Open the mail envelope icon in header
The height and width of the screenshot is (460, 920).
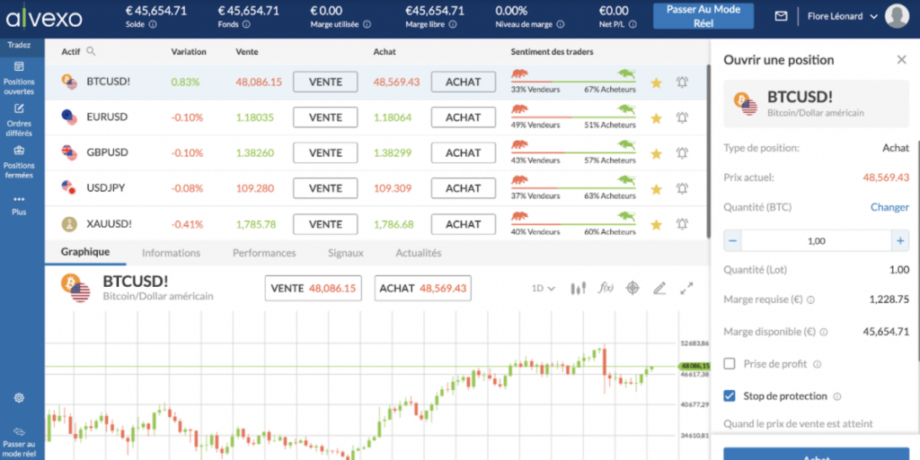[x=781, y=16]
